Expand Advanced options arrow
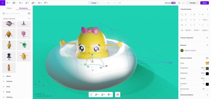The width and height of the screenshot is (211, 99). tap(207, 95)
